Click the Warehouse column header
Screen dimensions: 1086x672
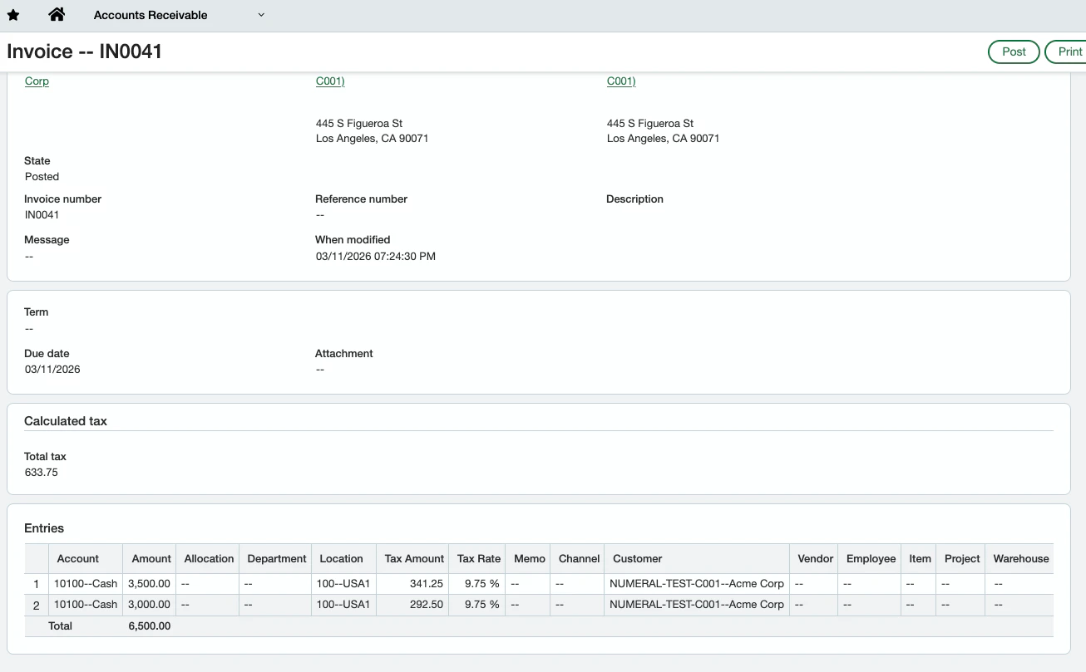click(x=1020, y=559)
